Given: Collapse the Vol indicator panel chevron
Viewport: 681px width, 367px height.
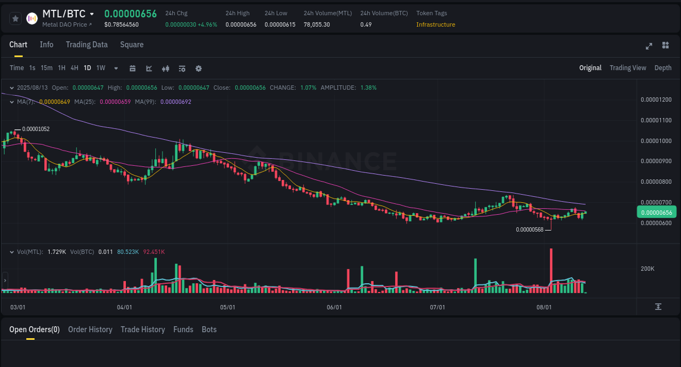Looking at the screenshot, I should coord(11,252).
